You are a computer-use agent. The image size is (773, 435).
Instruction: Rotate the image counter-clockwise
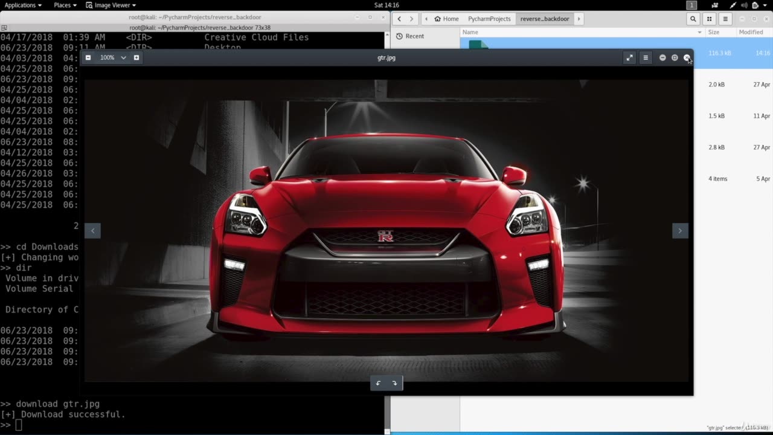point(379,383)
